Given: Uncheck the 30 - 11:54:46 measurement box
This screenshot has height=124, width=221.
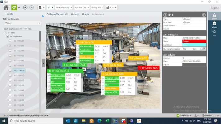Looking at the screenshot, I should (10, 46).
